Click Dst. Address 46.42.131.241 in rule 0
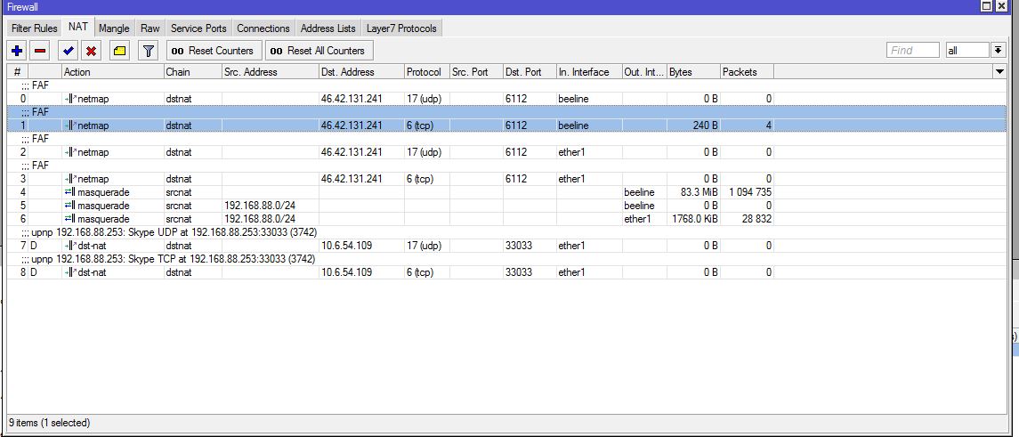This screenshot has width=1019, height=437. pos(352,99)
